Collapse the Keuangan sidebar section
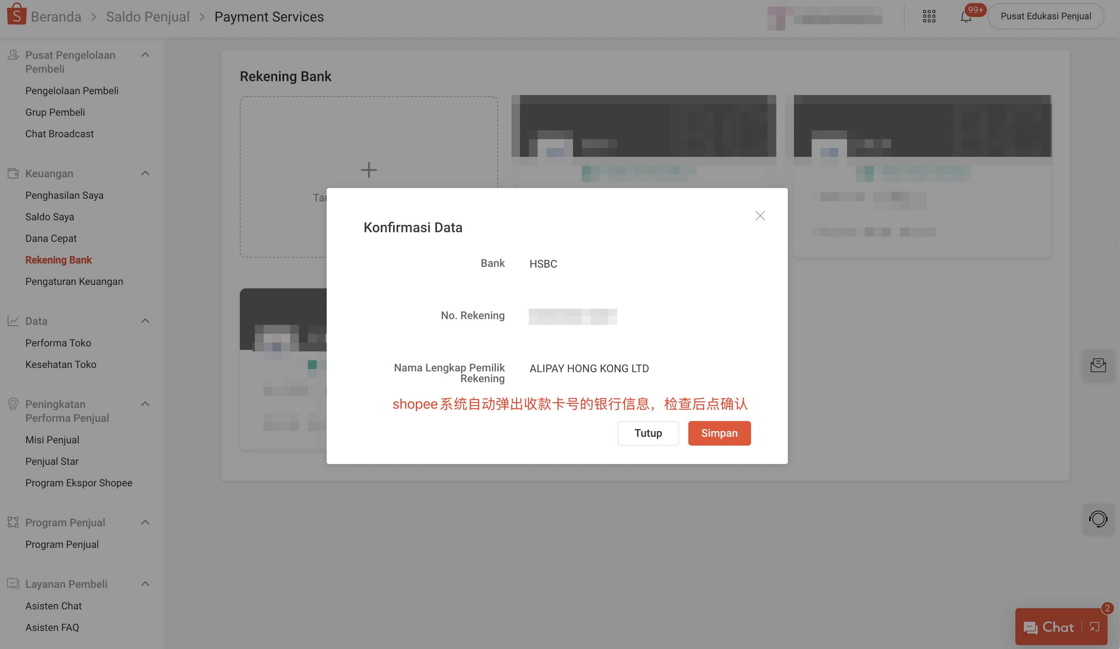 point(145,173)
